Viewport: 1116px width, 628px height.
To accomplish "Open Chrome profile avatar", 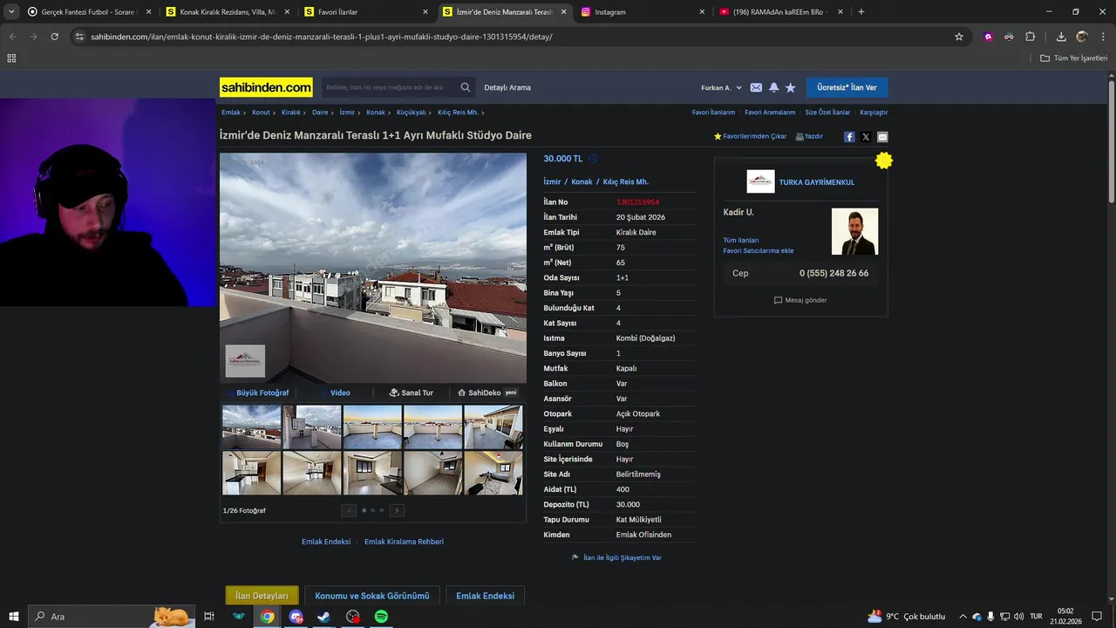I will [1082, 37].
